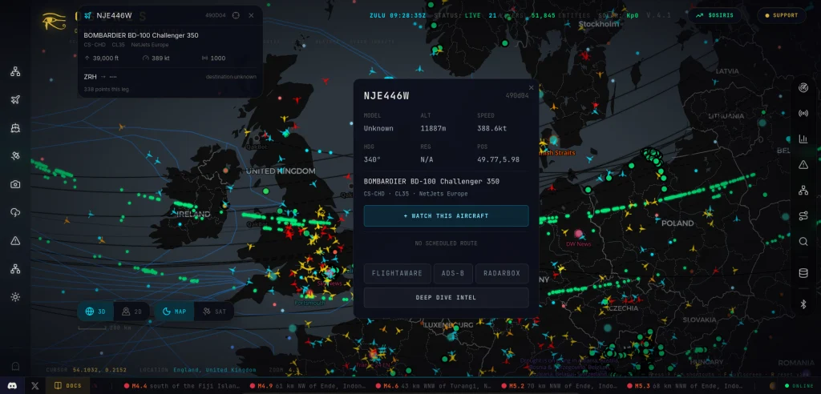Close the NJE446W detail popup
The width and height of the screenshot is (821, 394).
[532, 88]
